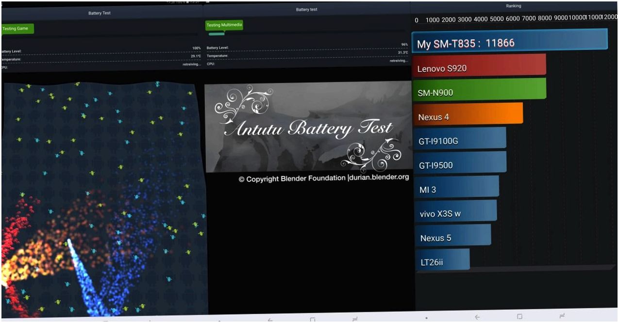Click the 100% battery level value
This screenshot has height=323, width=619.
tap(196, 48)
